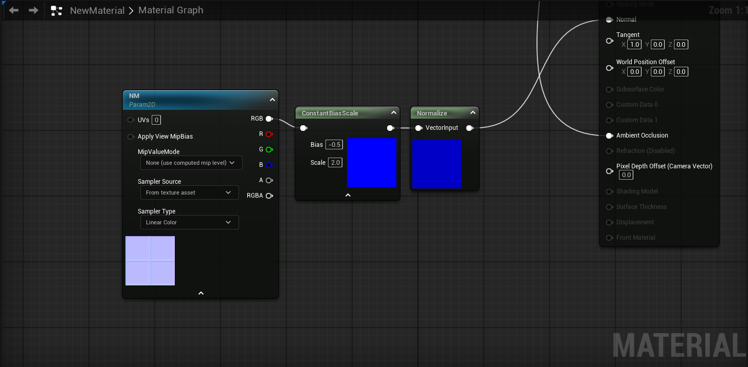Open the MipValueMode dropdown

[x=191, y=163]
